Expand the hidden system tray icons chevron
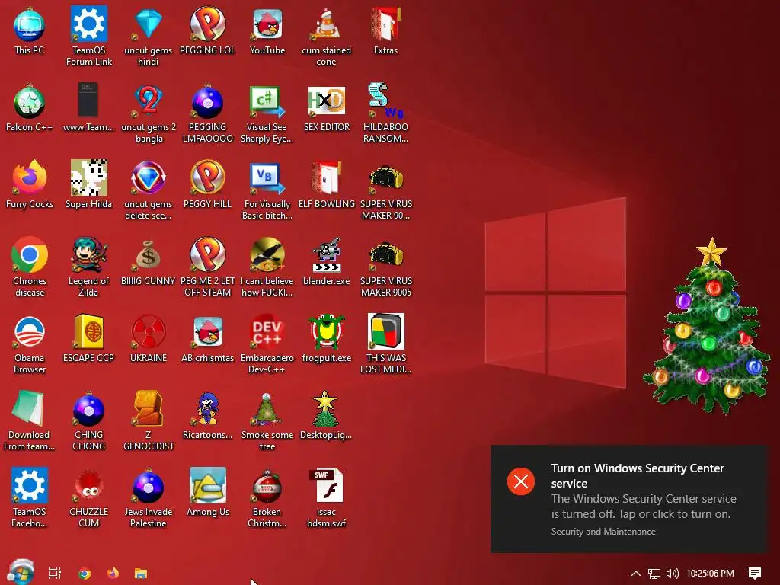This screenshot has height=585, width=780. [x=635, y=573]
